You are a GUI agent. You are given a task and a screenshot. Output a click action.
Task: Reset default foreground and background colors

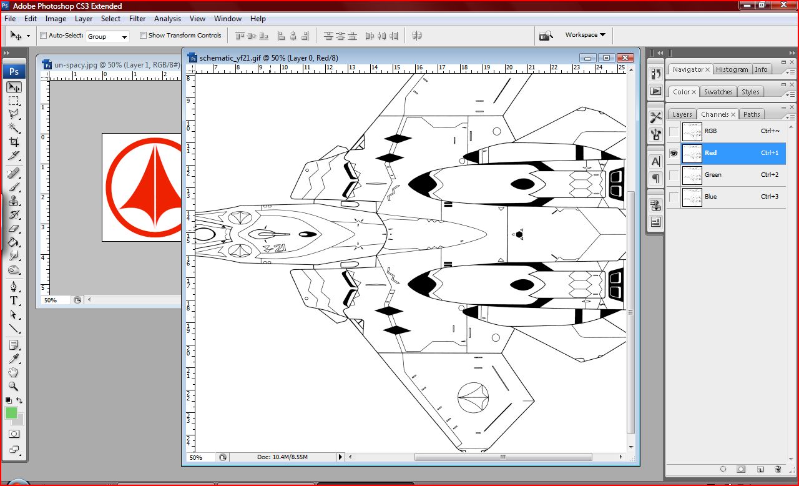point(9,400)
